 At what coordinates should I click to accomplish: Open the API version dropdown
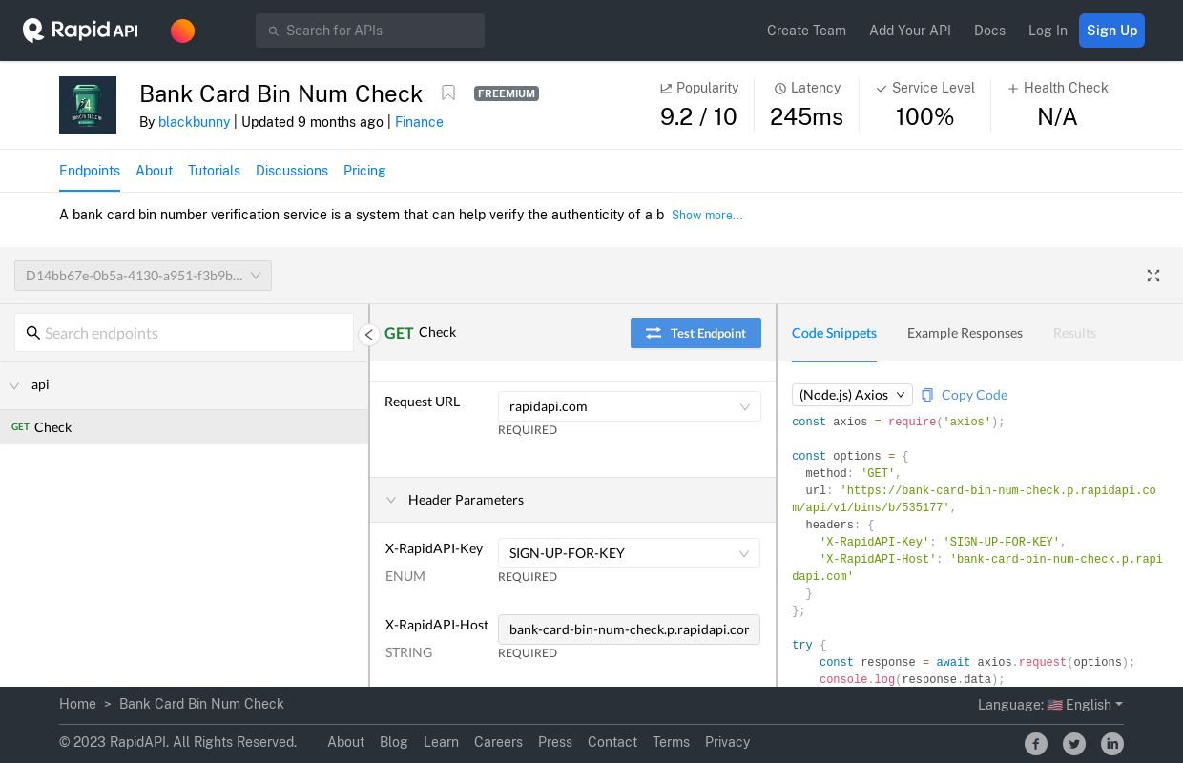click(143, 276)
